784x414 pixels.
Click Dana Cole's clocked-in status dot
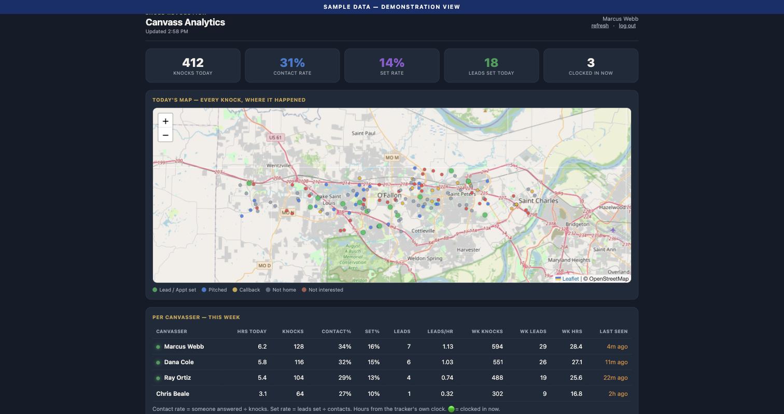click(158, 363)
